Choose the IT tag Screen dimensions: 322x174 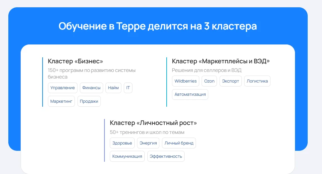128,88
